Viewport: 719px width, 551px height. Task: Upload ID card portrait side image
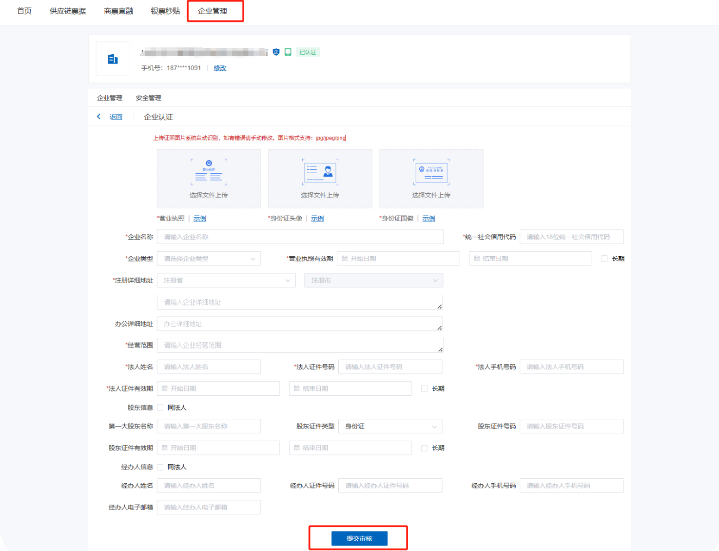[x=320, y=179]
